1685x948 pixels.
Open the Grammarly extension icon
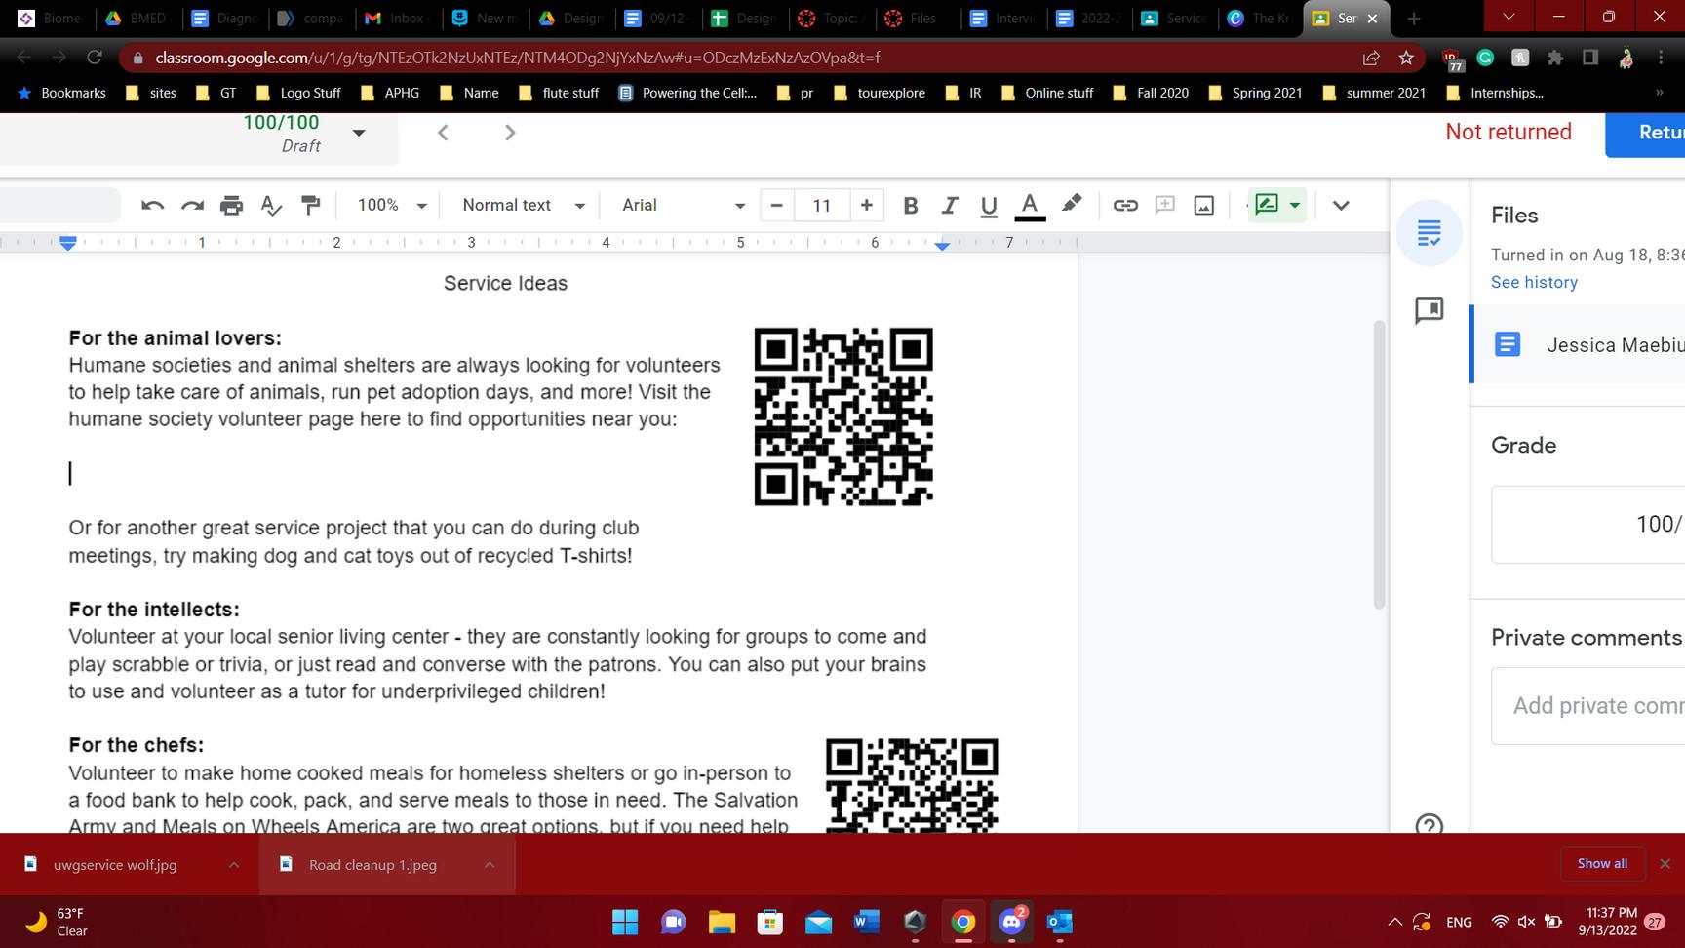coord(1485,58)
